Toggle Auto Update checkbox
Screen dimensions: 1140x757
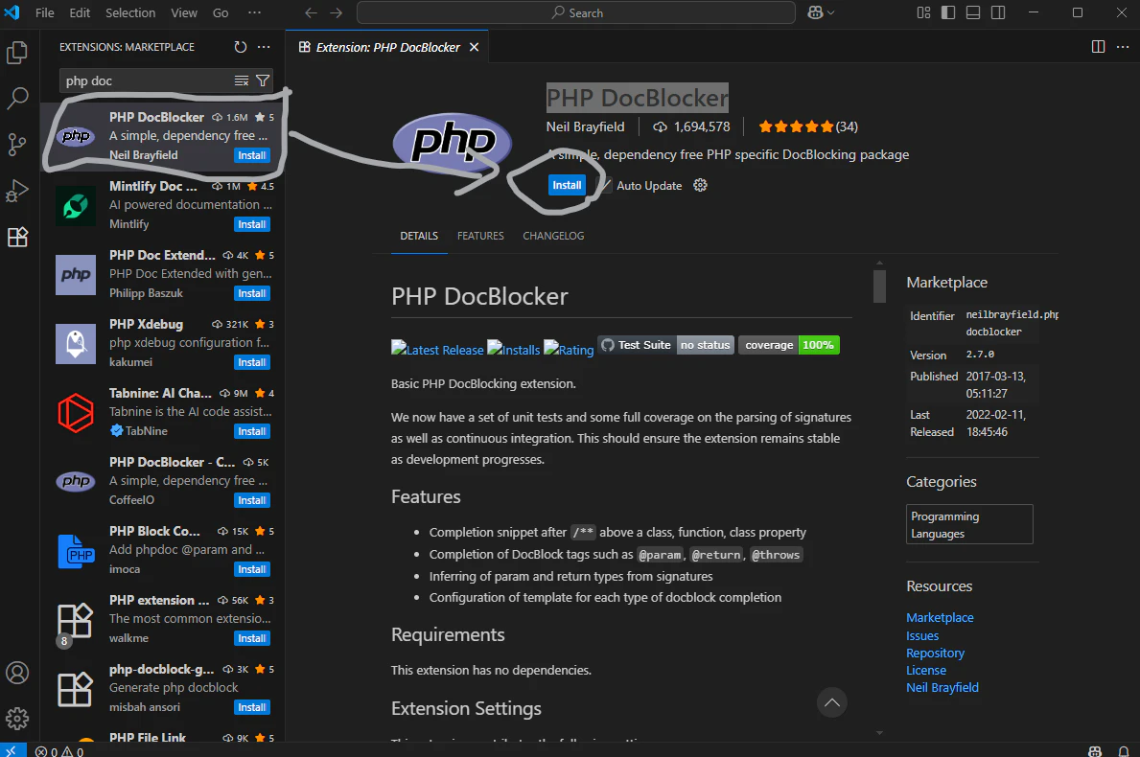[x=605, y=185]
